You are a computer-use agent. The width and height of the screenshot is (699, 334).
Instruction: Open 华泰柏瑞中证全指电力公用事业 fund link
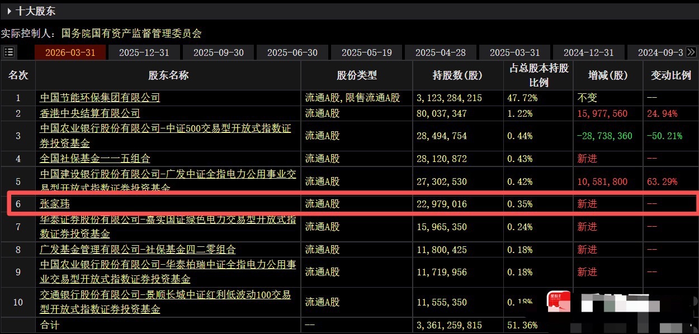168,272
